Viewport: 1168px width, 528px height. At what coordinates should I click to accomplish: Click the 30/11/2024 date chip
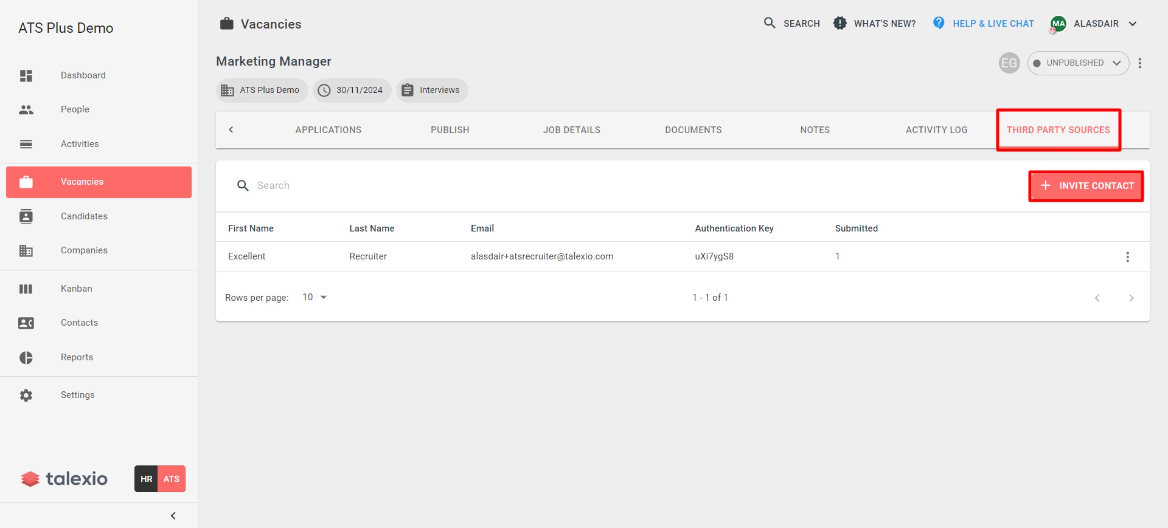(352, 91)
